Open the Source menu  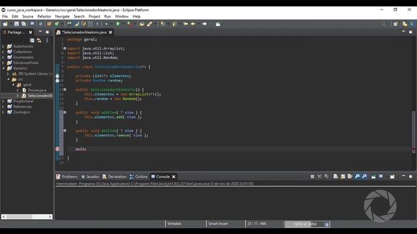27,16
